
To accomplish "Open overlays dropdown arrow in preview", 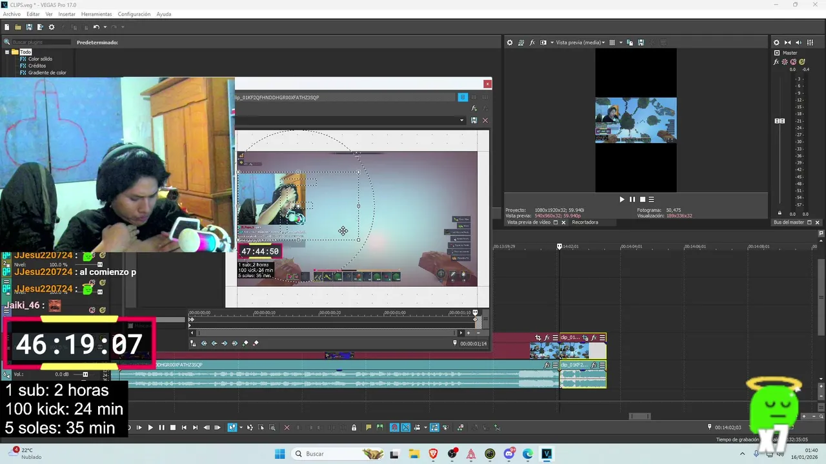I will 621,43.
